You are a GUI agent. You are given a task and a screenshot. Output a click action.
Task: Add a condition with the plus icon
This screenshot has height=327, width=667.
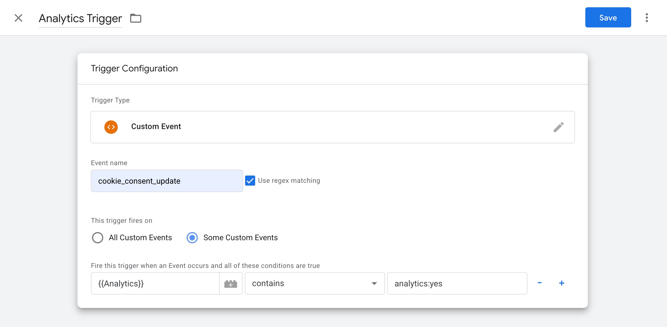tap(561, 283)
